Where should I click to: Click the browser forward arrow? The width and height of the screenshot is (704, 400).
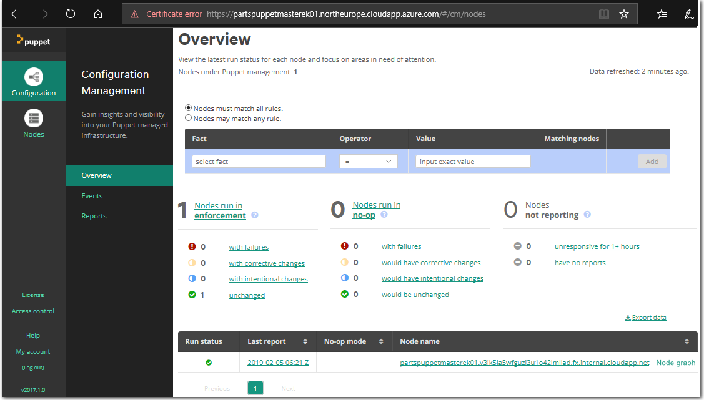(x=43, y=14)
